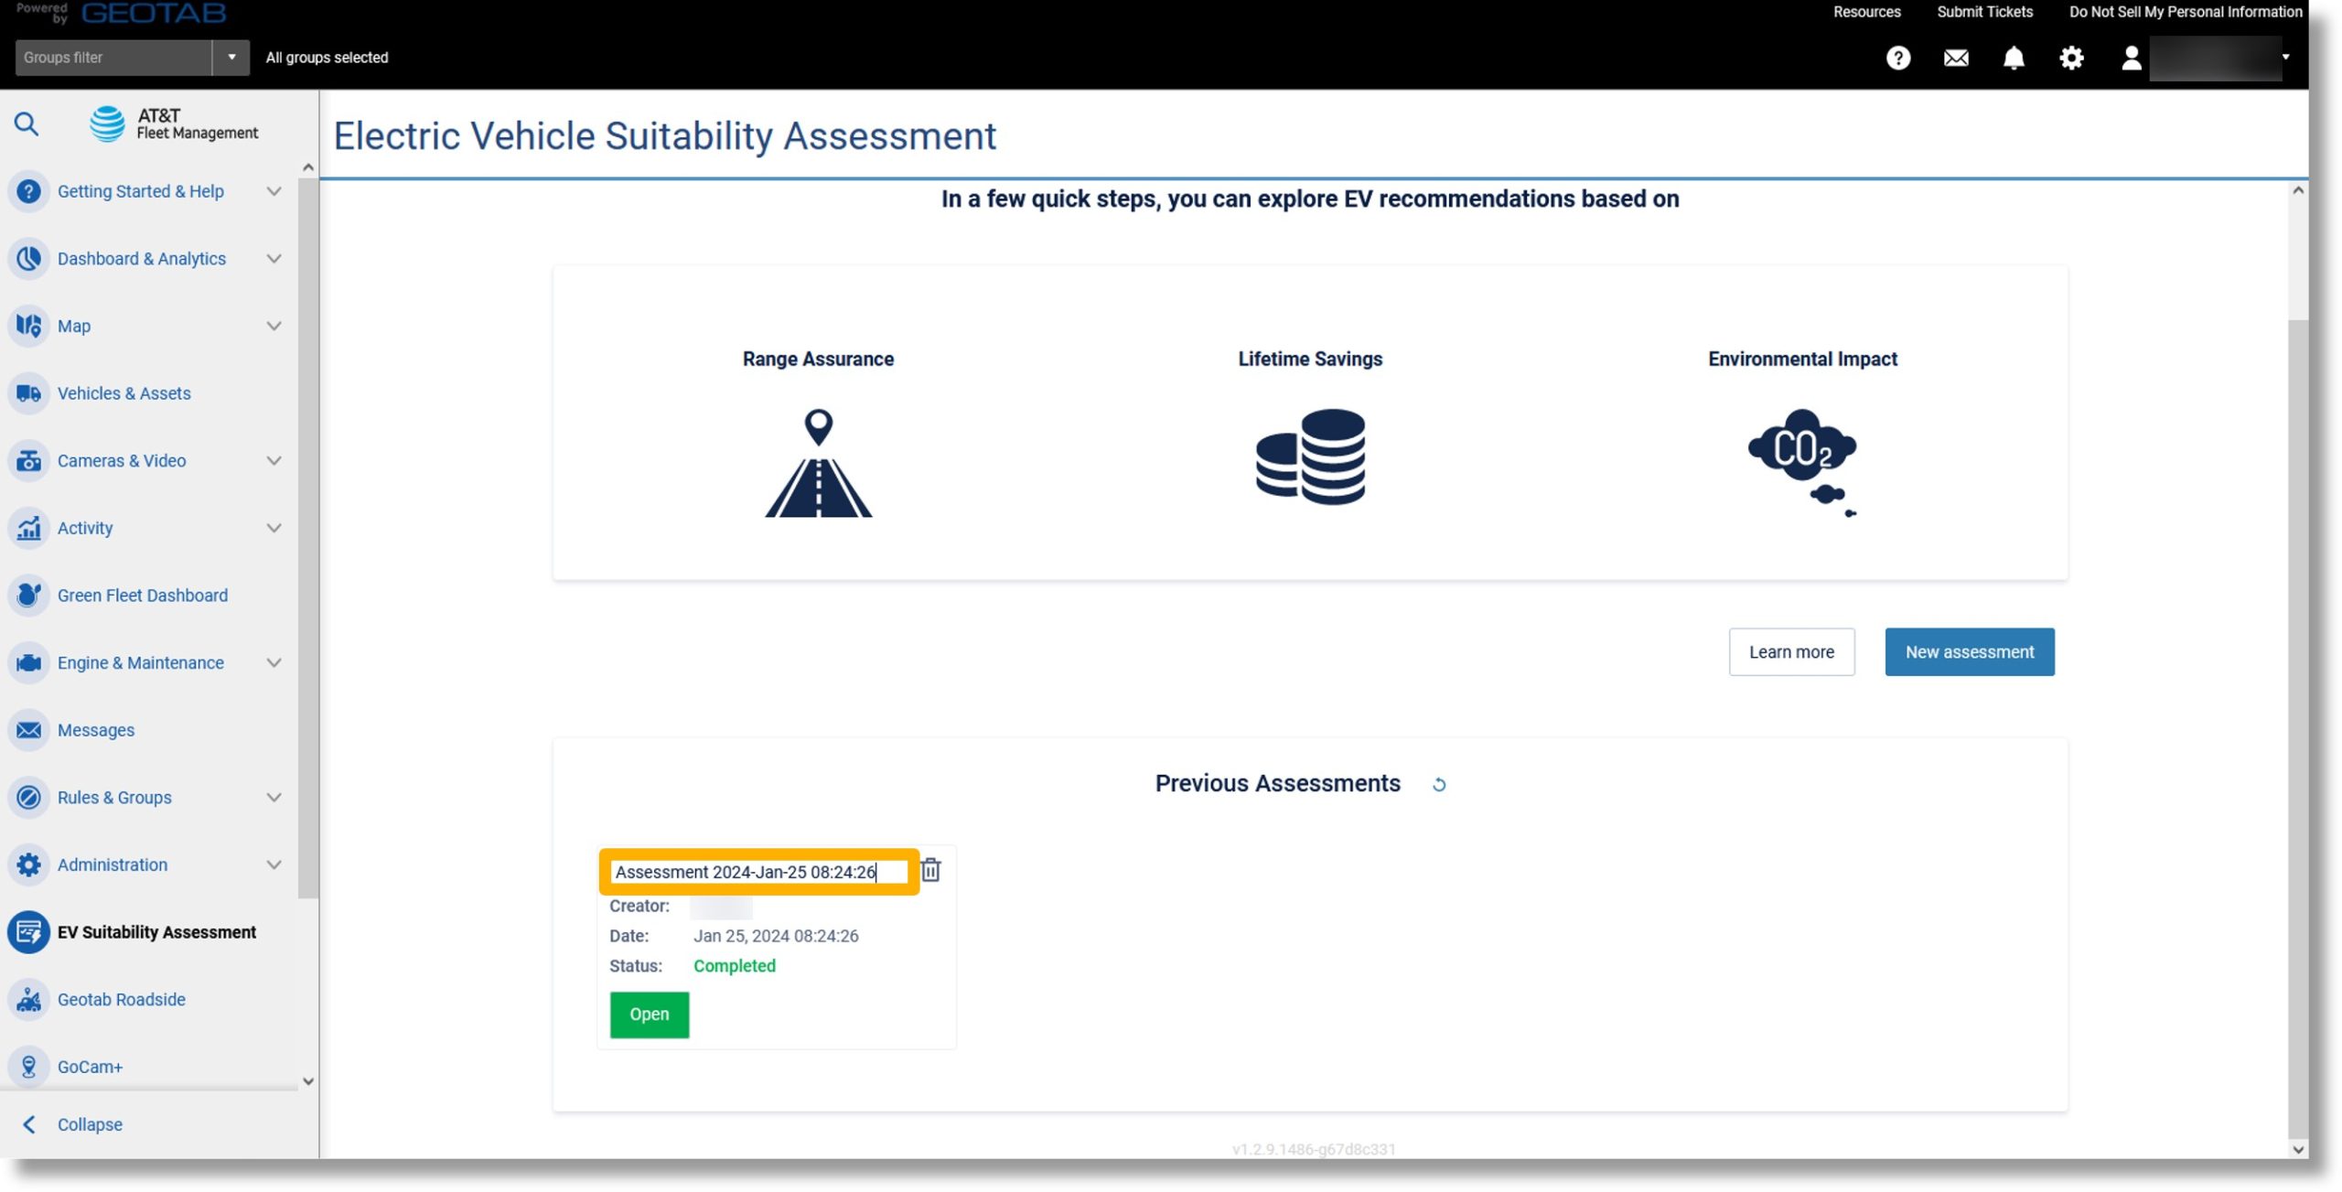Click the assessment name input field
Screen dimensions: 2342x1192
click(x=757, y=871)
